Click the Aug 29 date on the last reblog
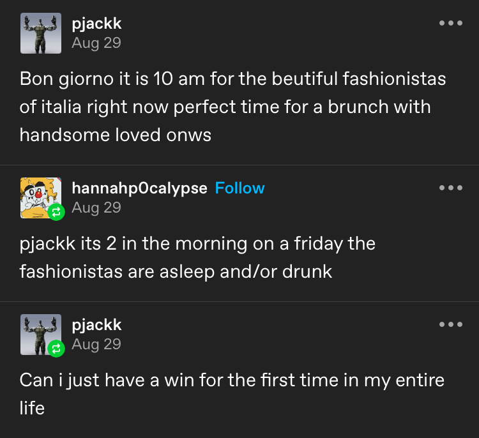 96,344
